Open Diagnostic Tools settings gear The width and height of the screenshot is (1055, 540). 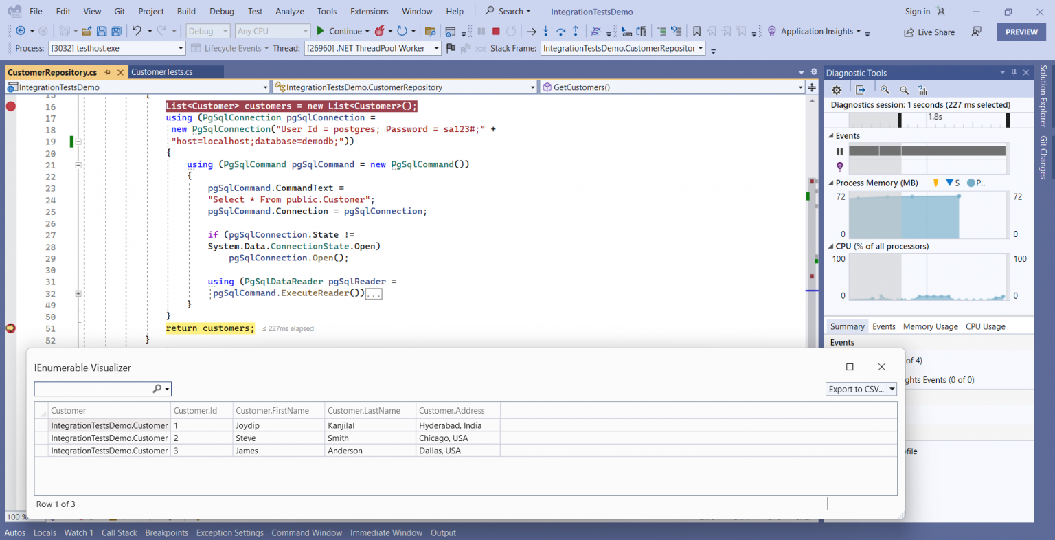[837, 90]
